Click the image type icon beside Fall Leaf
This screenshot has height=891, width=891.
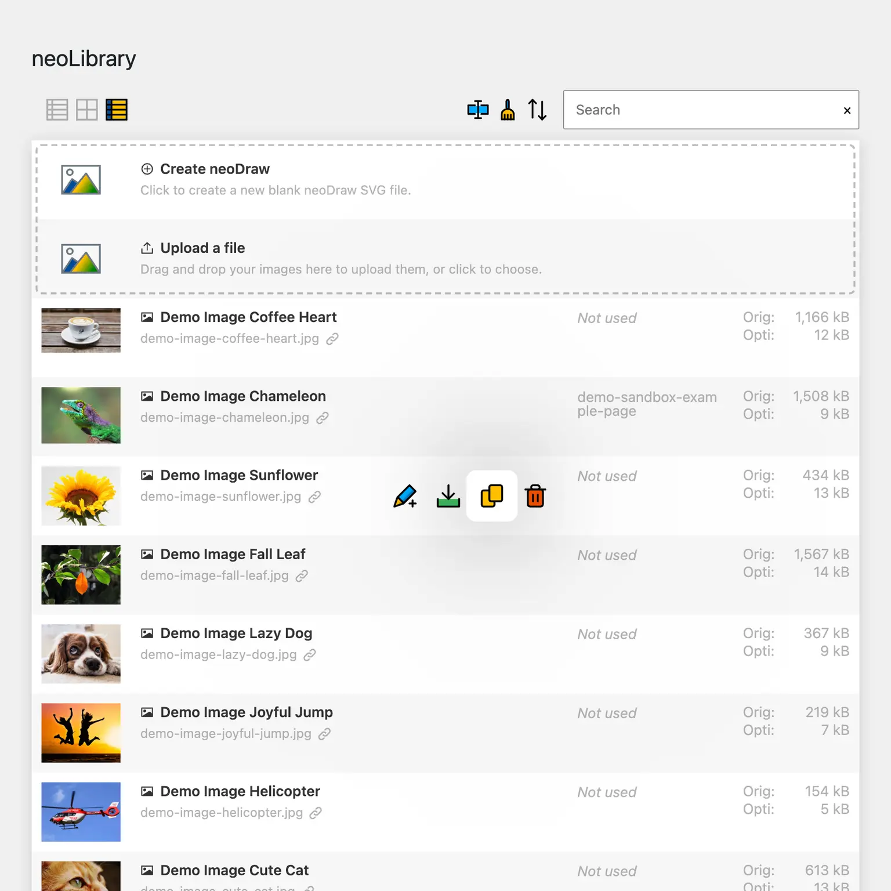click(147, 554)
